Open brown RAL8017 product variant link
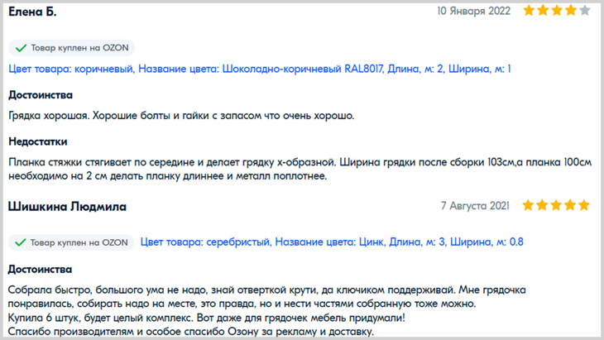 (x=260, y=69)
